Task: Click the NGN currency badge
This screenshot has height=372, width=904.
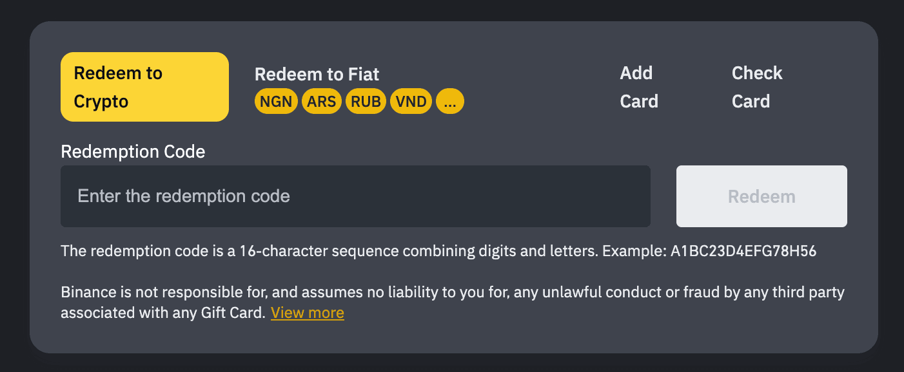Action: click(x=276, y=102)
